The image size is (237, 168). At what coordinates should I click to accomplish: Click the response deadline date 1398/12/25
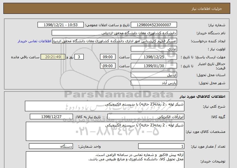pos(154,57)
